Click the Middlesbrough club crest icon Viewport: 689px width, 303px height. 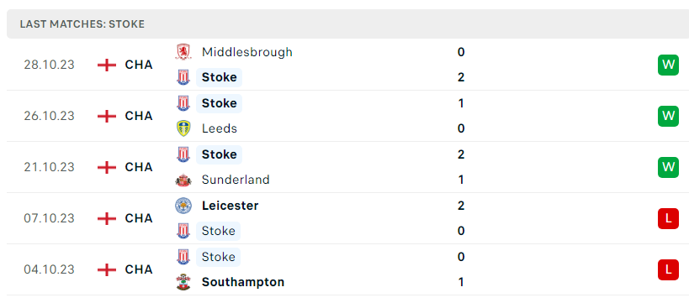coord(183,52)
